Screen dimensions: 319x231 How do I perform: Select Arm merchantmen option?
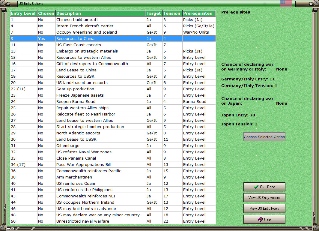point(113,178)
